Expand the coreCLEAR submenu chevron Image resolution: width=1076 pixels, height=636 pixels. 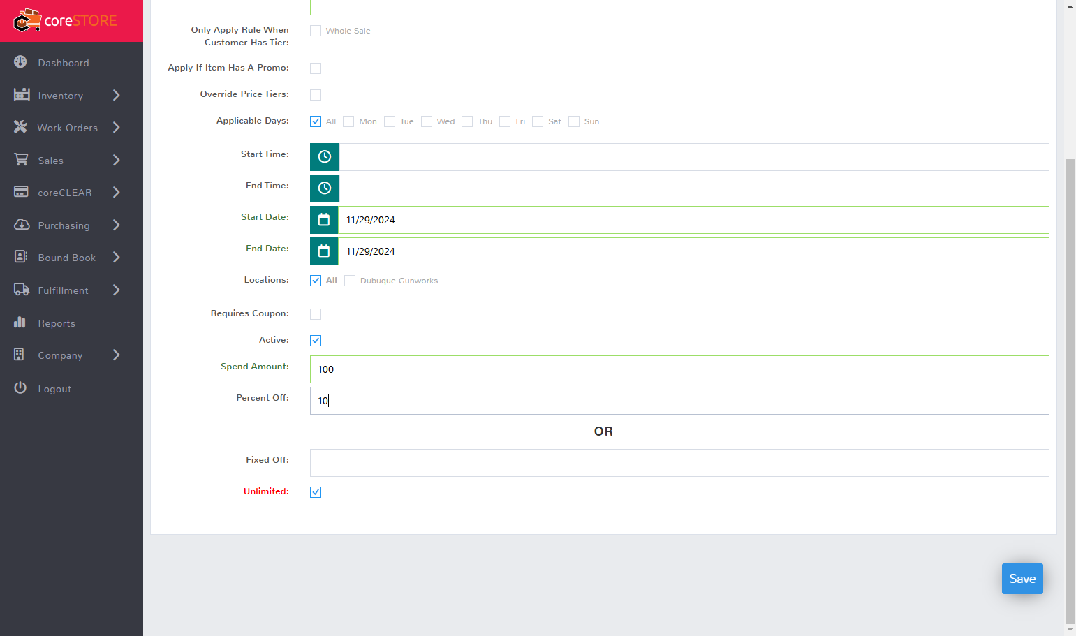(x=117, y=192)
